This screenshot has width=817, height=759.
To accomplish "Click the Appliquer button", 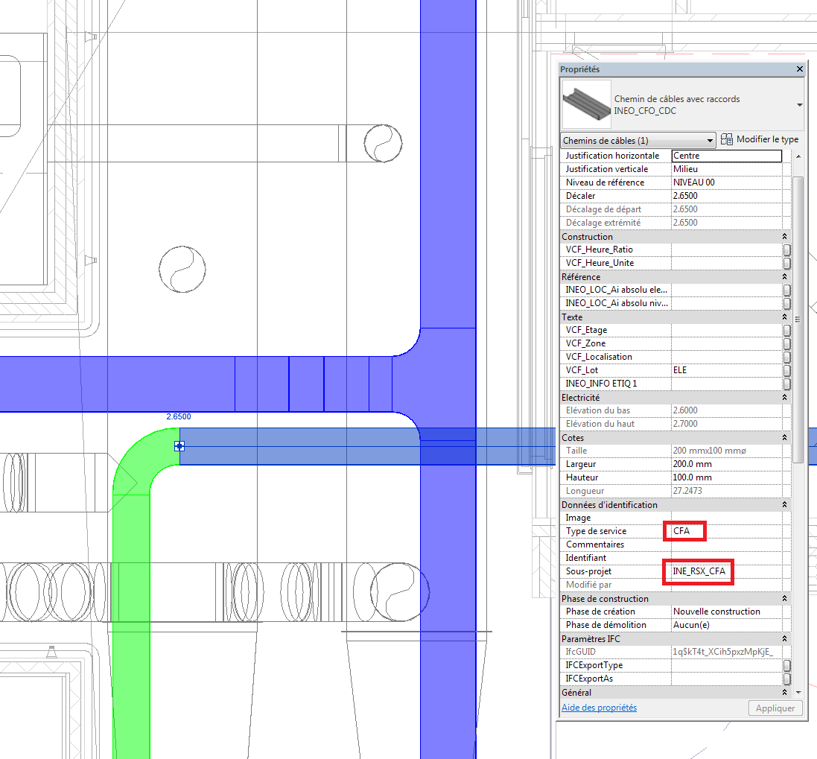I will [x=775, y=708].
